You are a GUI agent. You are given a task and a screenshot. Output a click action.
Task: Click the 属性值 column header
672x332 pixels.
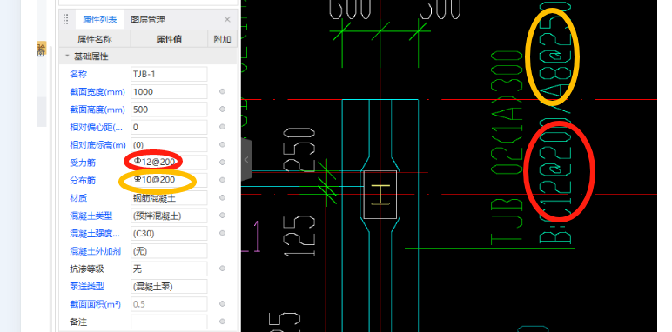tap(169, 39)
